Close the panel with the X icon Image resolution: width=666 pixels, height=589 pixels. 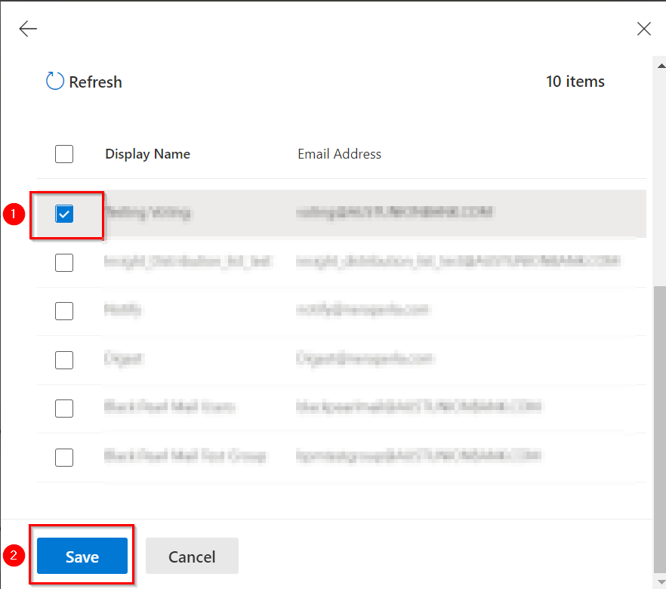pos(643,29)
